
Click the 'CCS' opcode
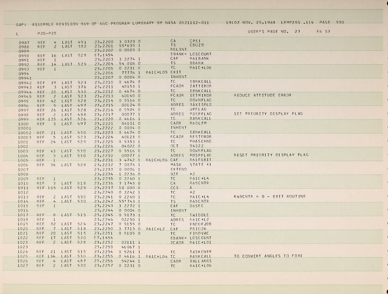[x=174, y=188]
